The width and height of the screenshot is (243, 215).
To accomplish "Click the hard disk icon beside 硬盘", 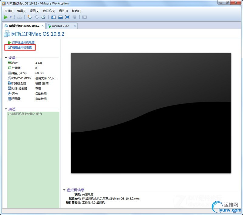I will coord(10,73).
